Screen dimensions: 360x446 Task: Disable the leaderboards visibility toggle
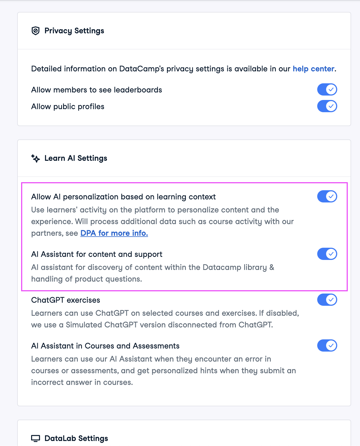point(327,90)
